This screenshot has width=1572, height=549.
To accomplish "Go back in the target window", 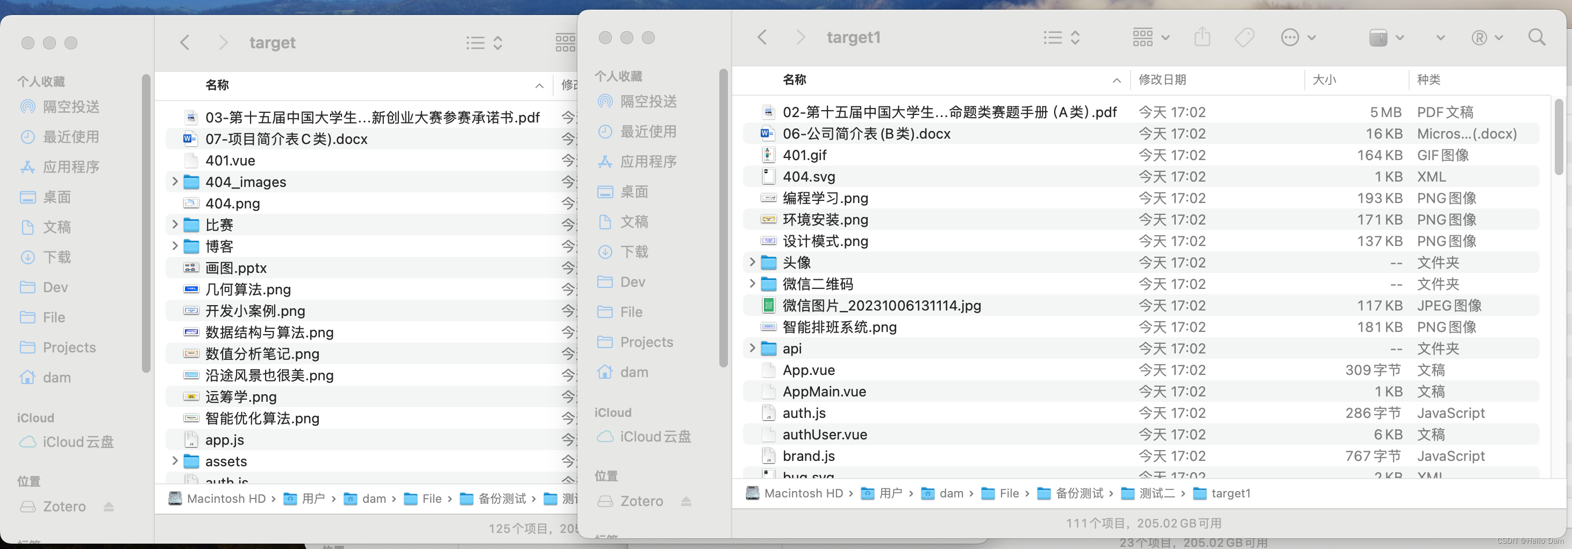I will pyautogui.click(x=185, y=42).
